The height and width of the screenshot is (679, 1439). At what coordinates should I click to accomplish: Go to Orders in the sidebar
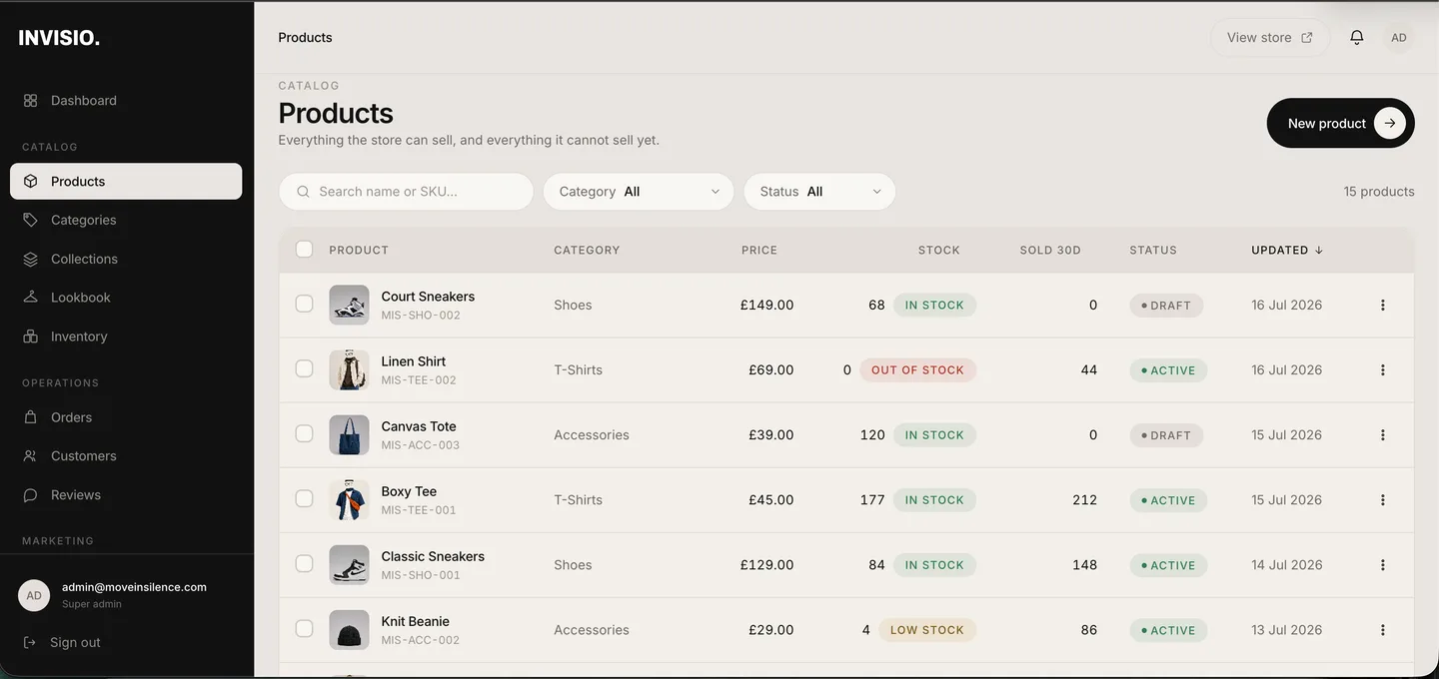coord(126,417)
